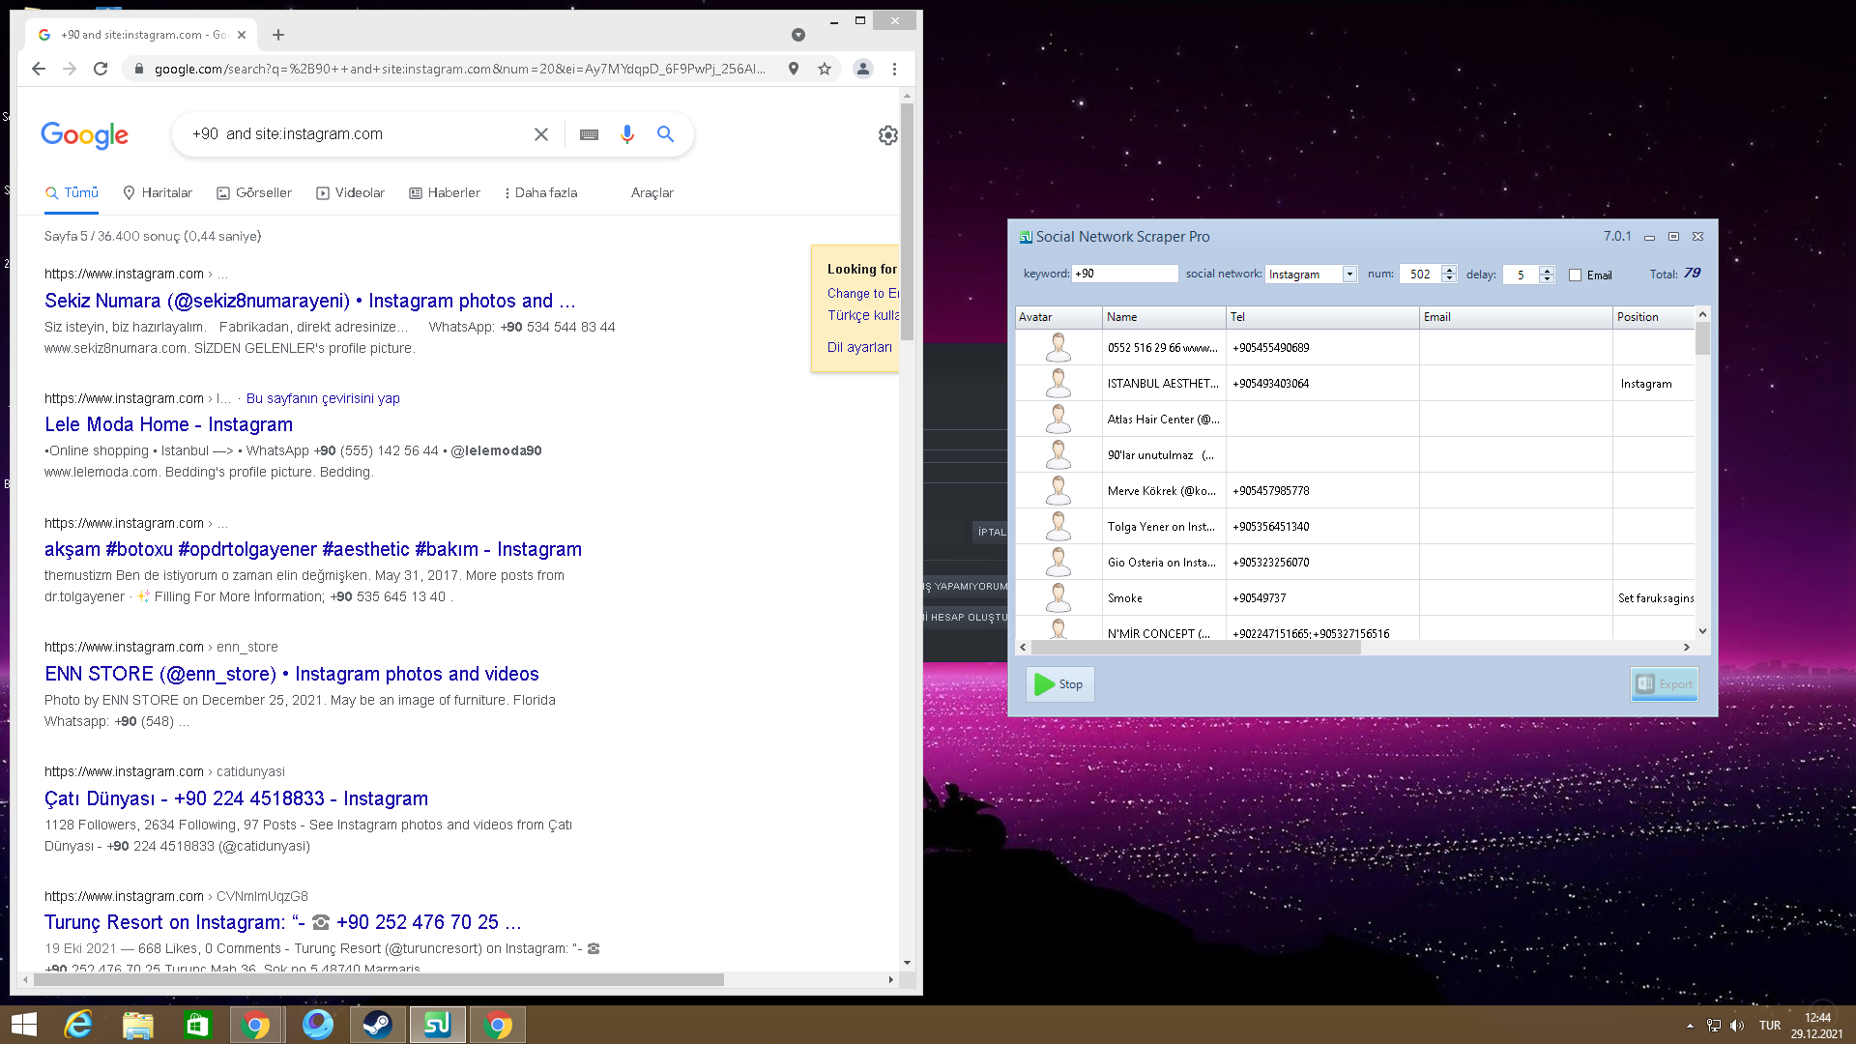Open Windows Store from taskbar

197,1025
